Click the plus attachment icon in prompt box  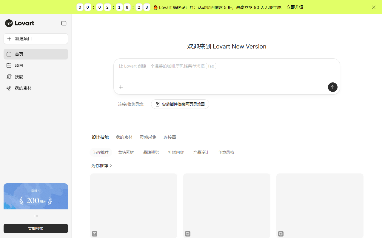click(x=121, y=87)
